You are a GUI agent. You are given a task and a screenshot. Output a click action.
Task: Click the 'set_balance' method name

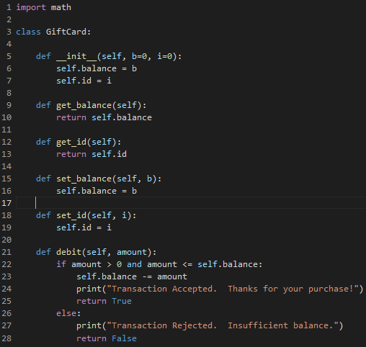(x=84, y=179)
